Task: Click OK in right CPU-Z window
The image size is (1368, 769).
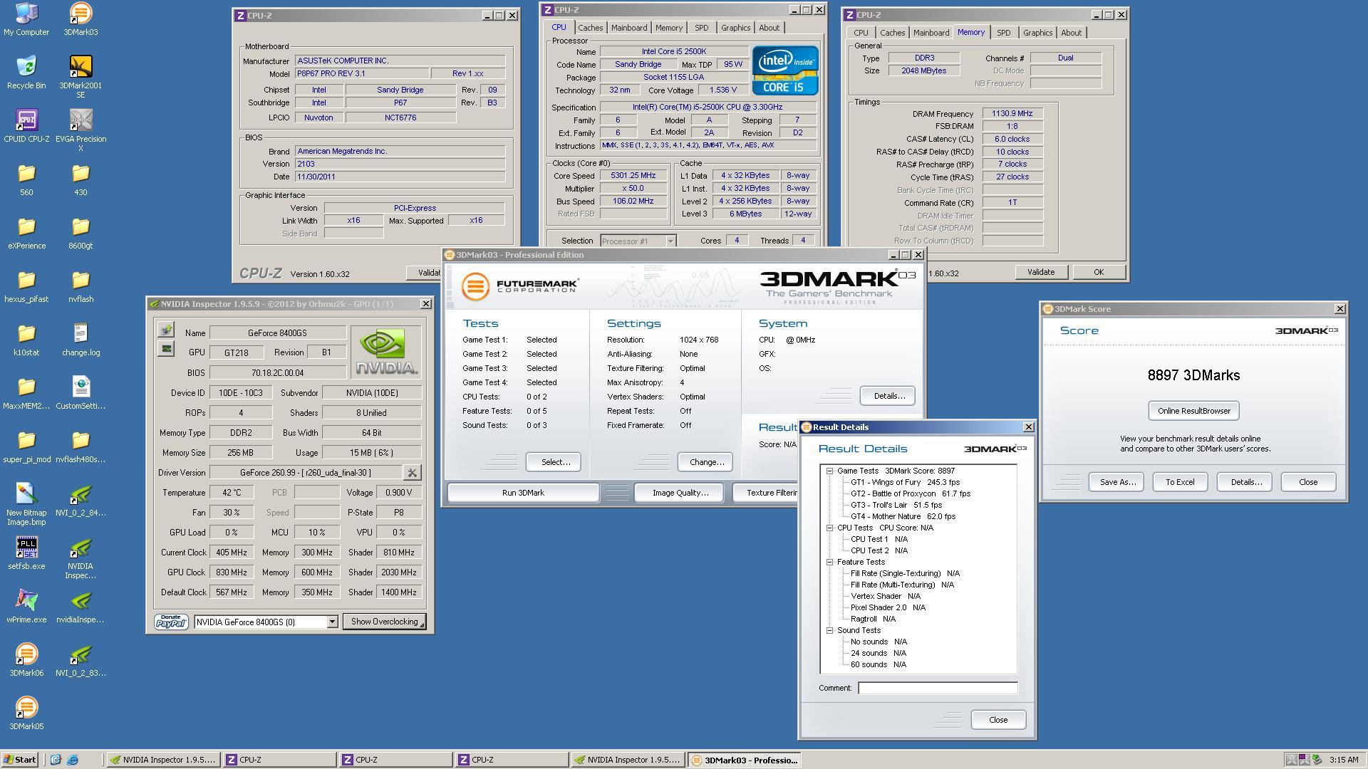Action: tap(1098, 272)
